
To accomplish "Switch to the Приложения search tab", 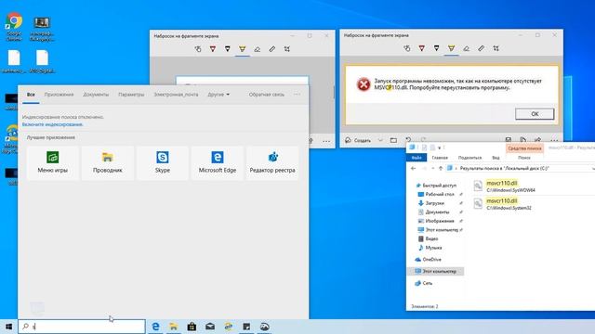I will pos(59,95).
